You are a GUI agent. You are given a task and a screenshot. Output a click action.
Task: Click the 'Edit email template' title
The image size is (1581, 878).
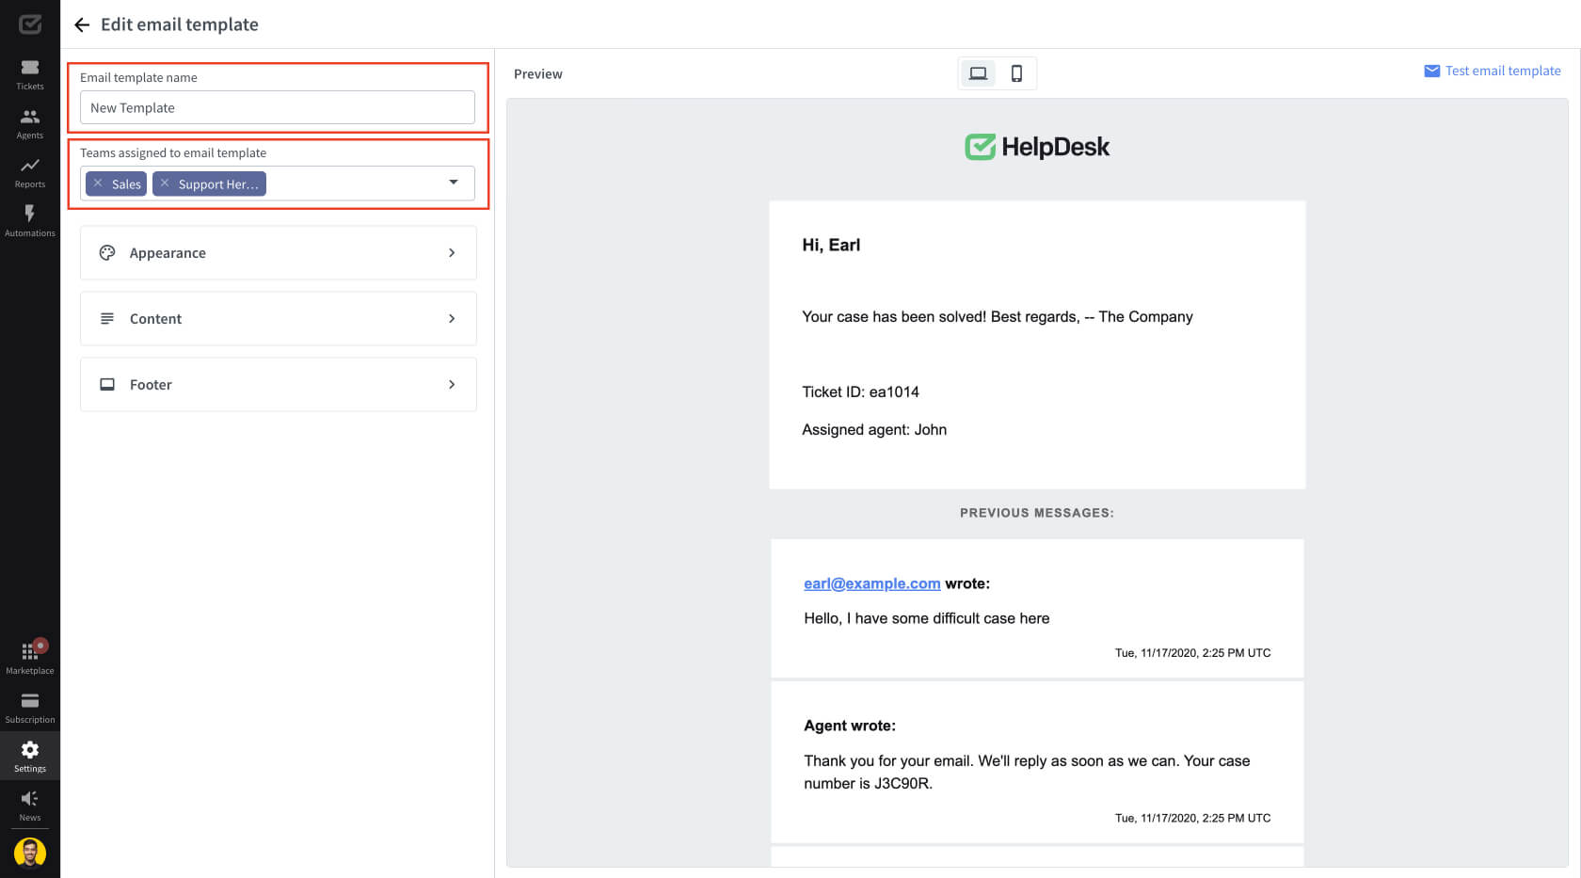[x=180, y=24]
